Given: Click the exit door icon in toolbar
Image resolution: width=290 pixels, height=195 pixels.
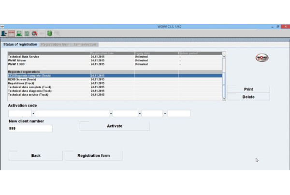Looking at the screenshot, I should [4, 33].
